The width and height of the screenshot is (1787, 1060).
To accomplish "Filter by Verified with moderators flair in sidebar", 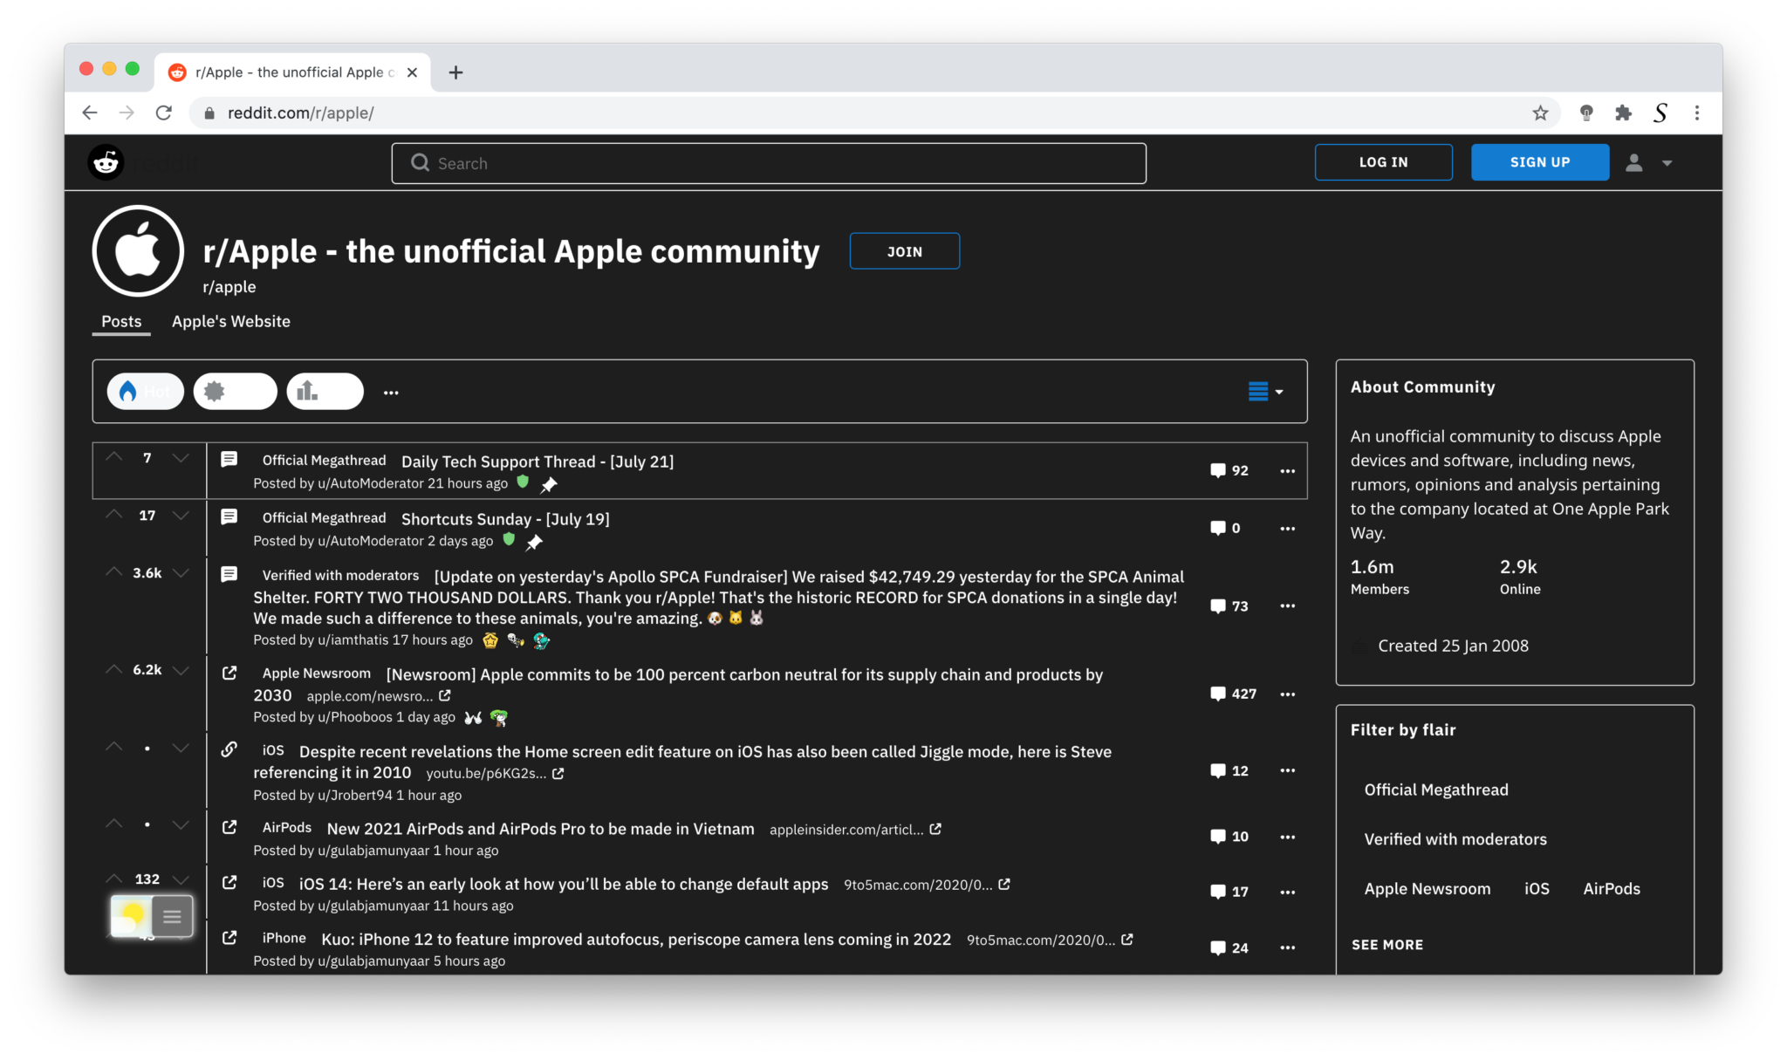I will [1455, 839].
